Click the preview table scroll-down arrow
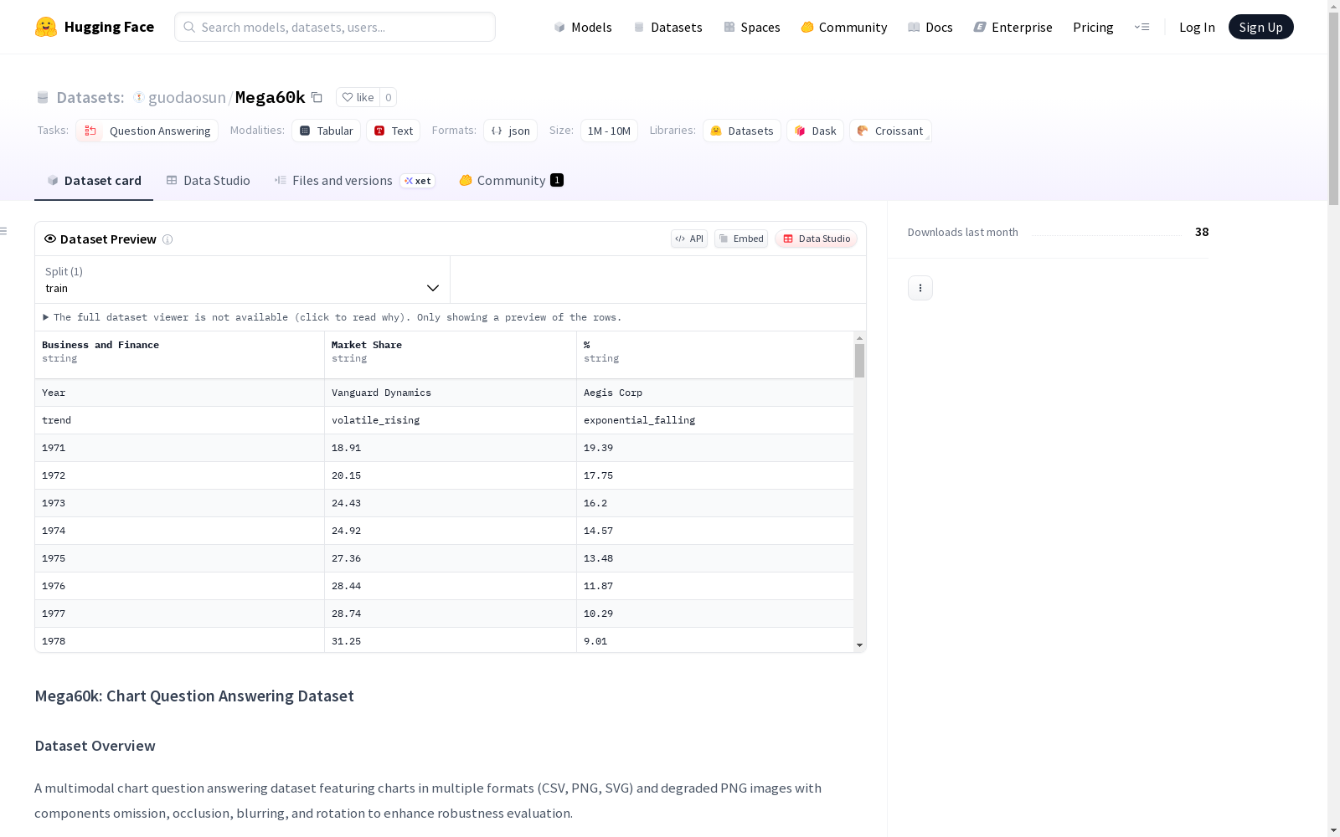 tap(859, 645)
